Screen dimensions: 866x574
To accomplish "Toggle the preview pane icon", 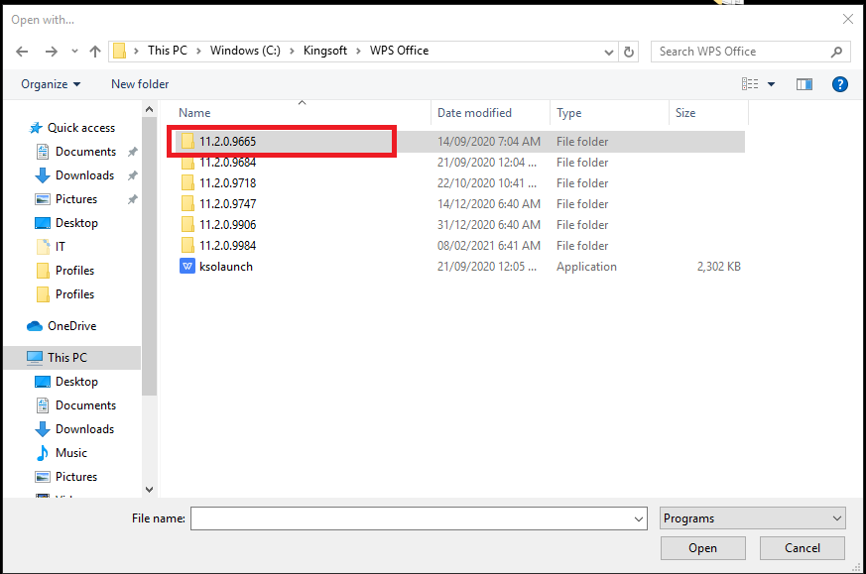I will point(804,84).
